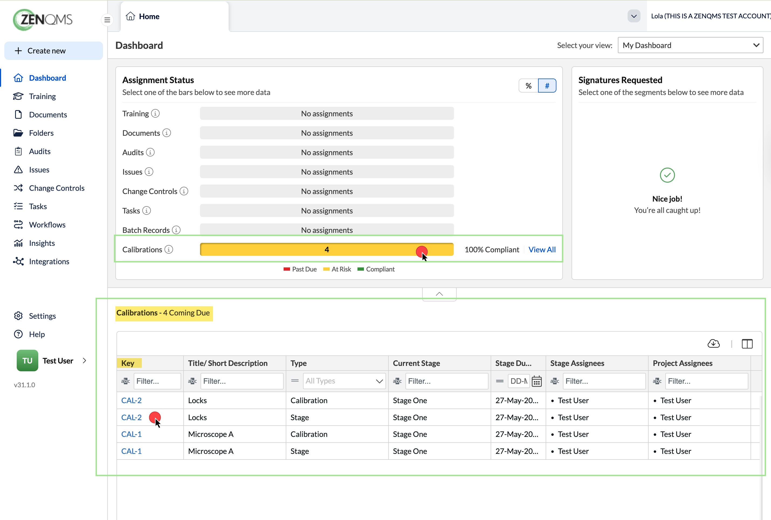
Task: Open the column chooser icon above table
Action: [x=747, y=344]
